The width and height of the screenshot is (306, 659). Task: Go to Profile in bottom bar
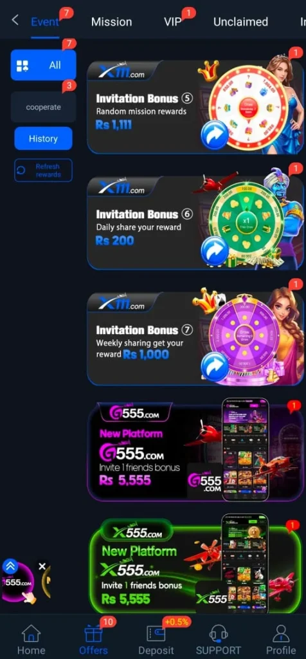[281, 640]
